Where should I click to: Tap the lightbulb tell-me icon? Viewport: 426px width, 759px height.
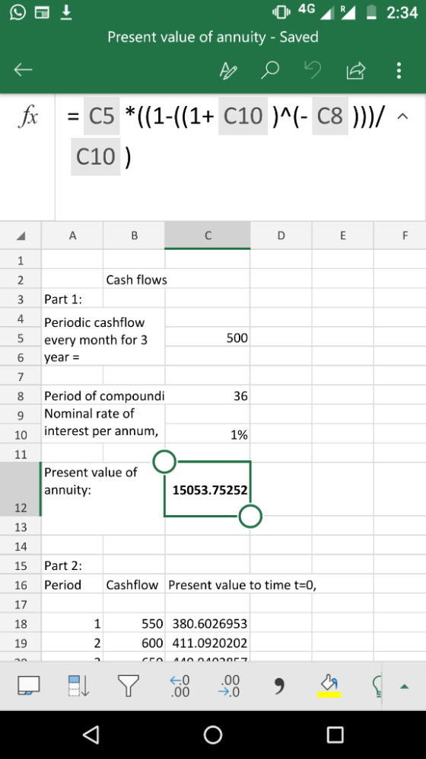point(378,686)
